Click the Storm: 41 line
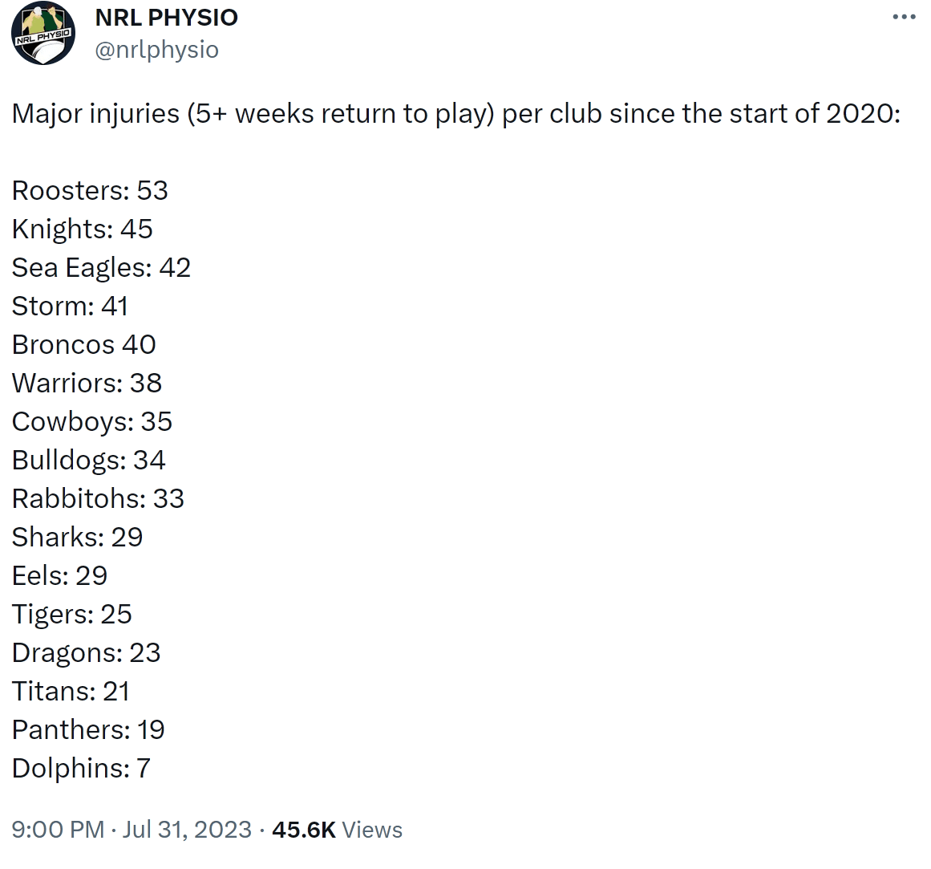Viewport: 931px width, 869px height. 70,307
